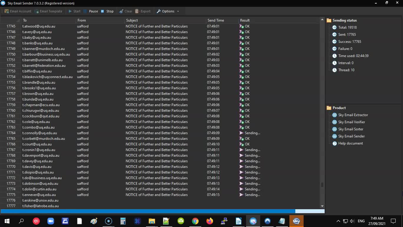Click the clock icon beside Thread: 10
The image size is (403, 227).
tap(335, 70)
